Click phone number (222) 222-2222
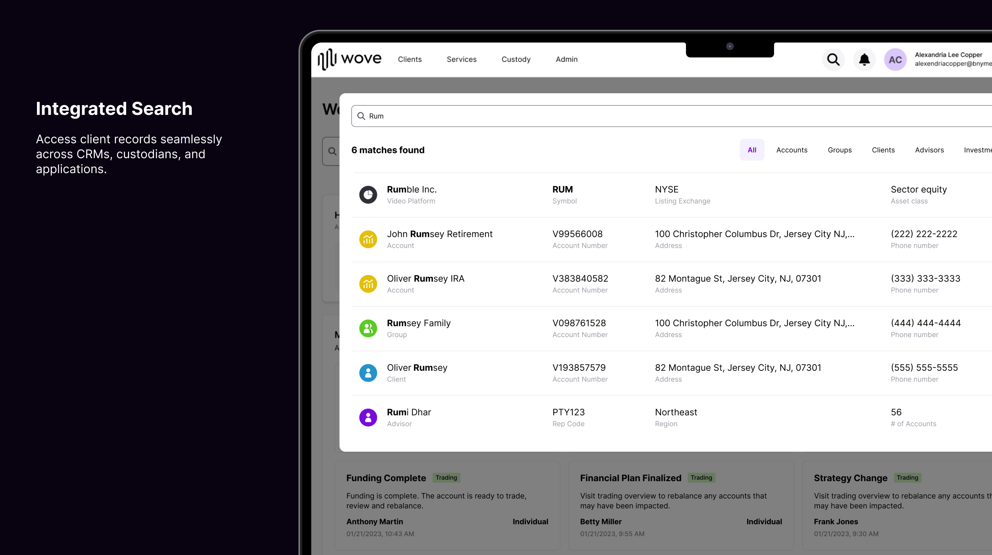Screen dimensions: 992x555 [x=924, y=234]
